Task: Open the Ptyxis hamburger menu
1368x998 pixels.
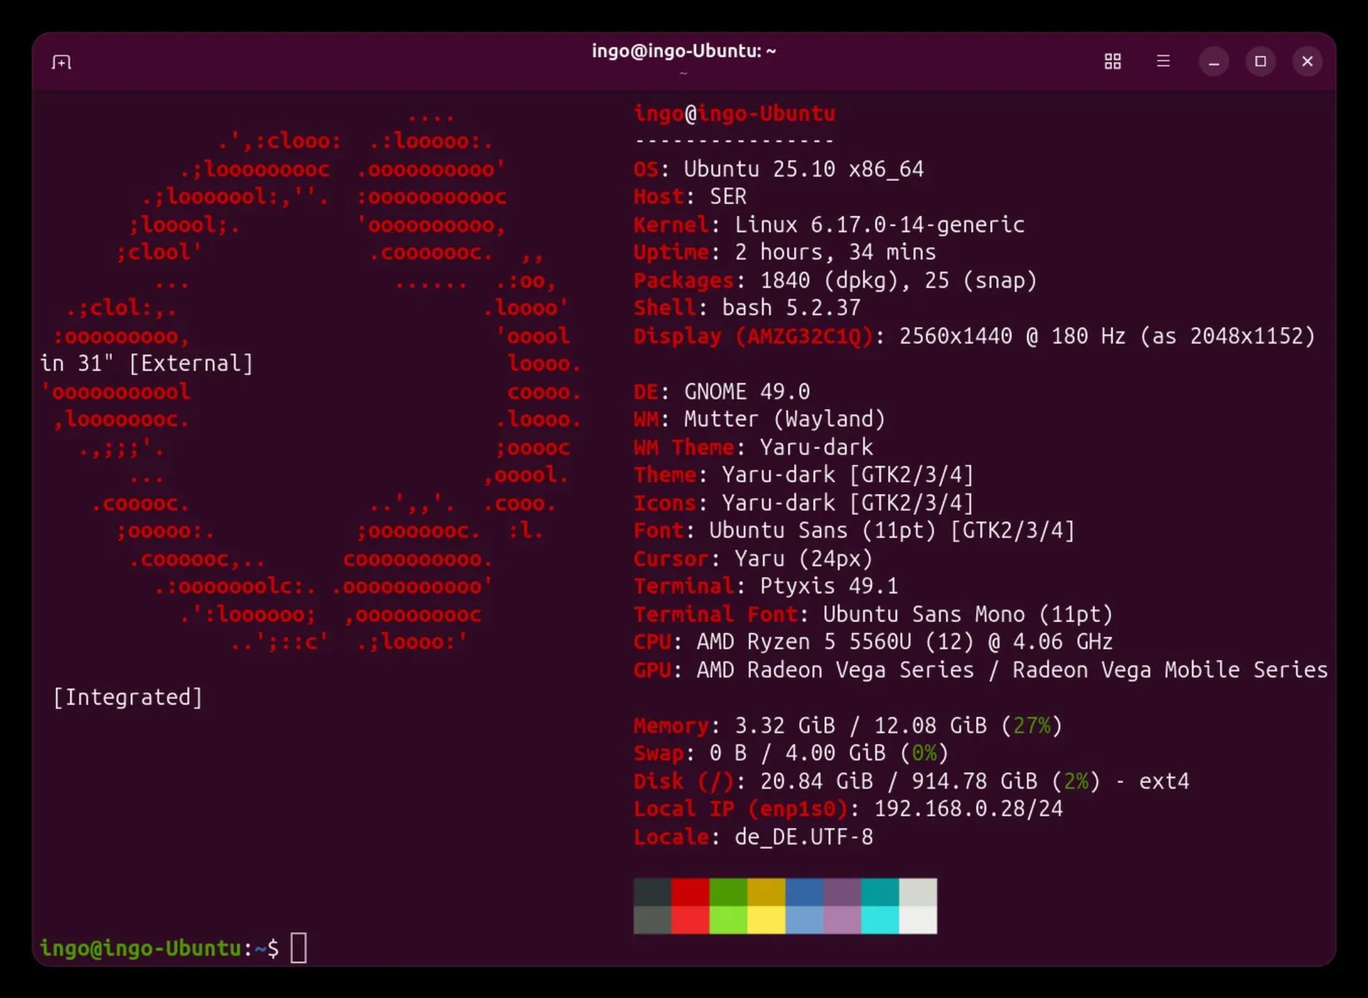Action: [x=1163, y=62]
